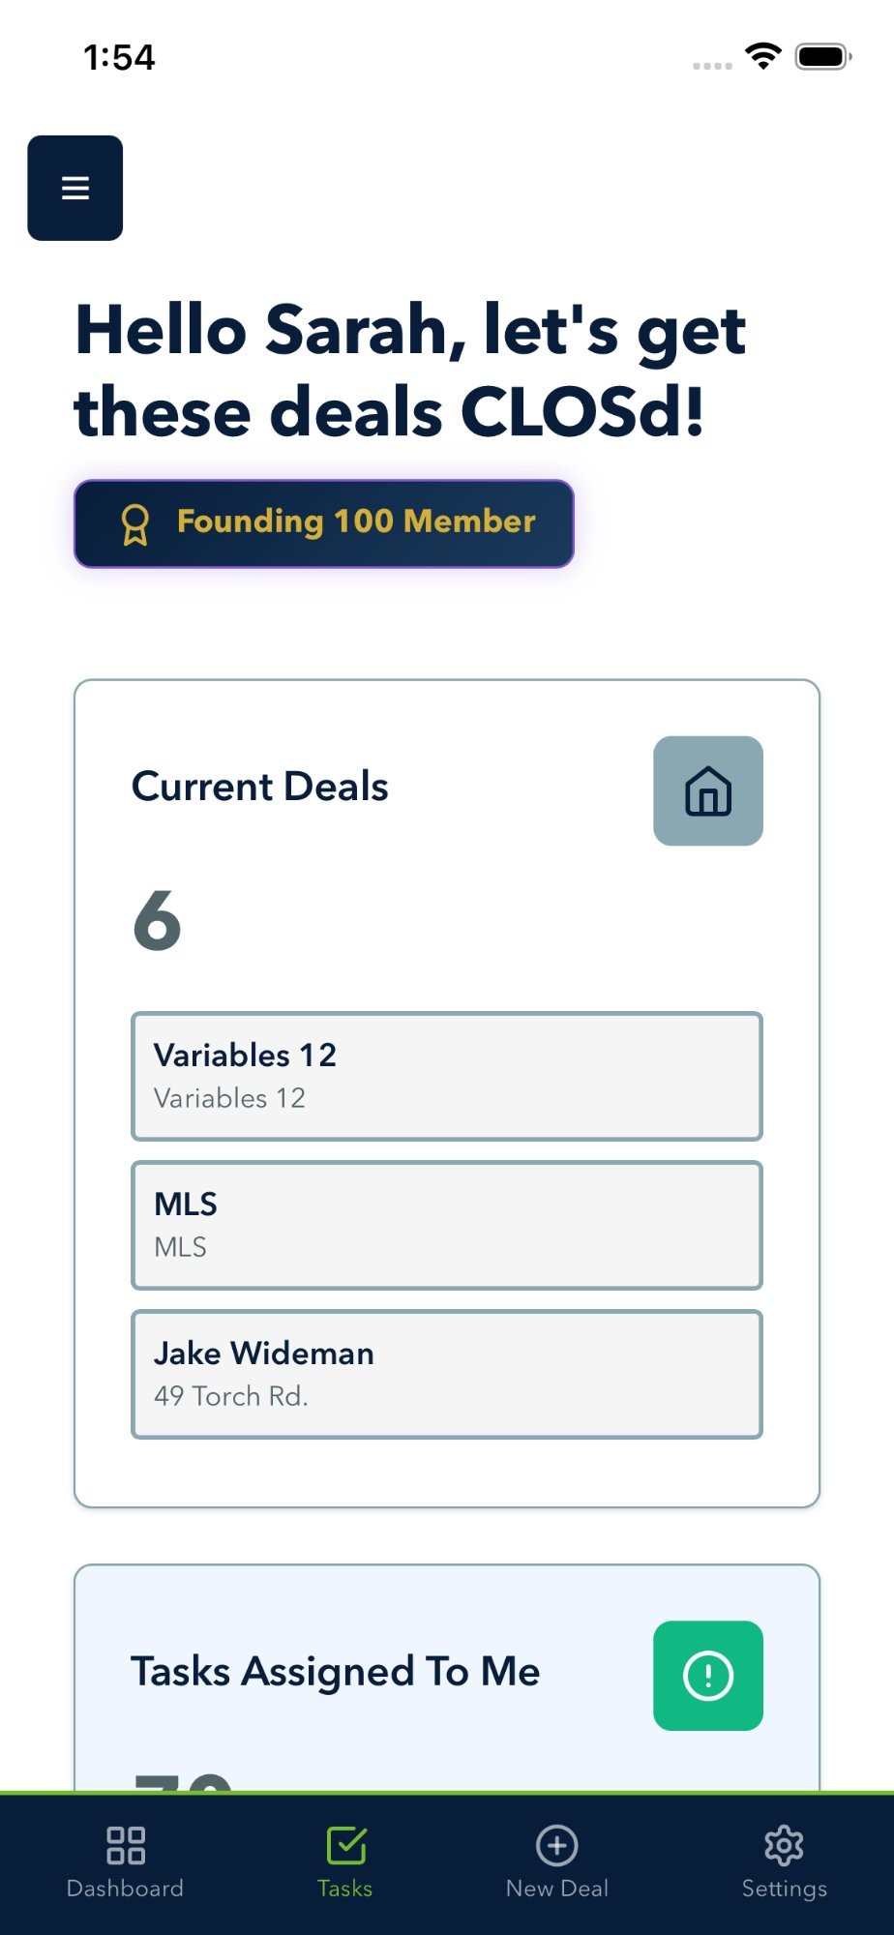The image size is (894, 1935).
Task: Switch to the Tasks tab label
Action: tap(345, 1889)
